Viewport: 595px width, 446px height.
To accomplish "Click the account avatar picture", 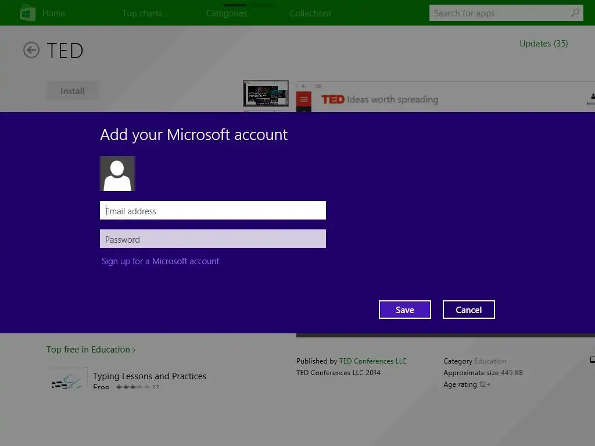I will [x=117, y=174].
